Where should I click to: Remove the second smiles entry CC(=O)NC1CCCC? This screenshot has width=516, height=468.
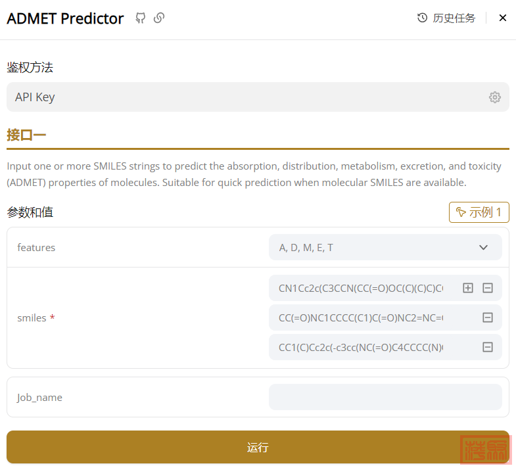coord(488,317)
